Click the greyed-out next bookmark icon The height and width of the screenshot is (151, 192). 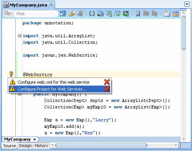coord(146,13)
